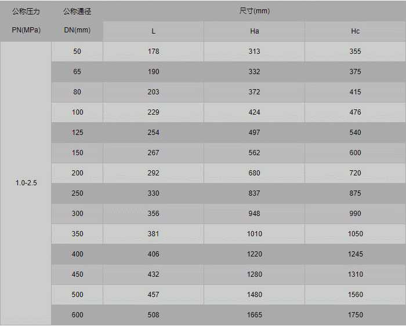Select the DN 65 row cell

pos(77,72)
